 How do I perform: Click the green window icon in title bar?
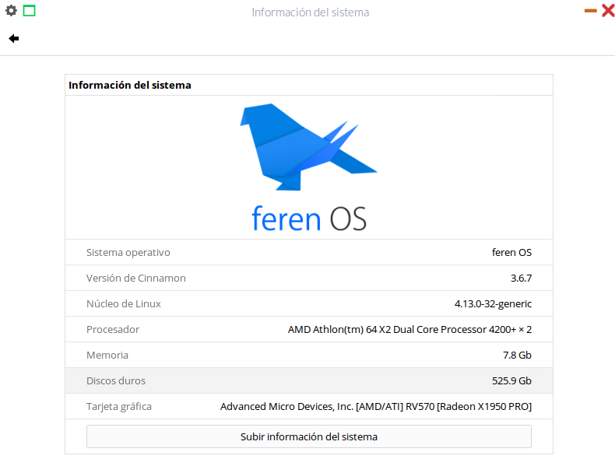coord(29,11)
